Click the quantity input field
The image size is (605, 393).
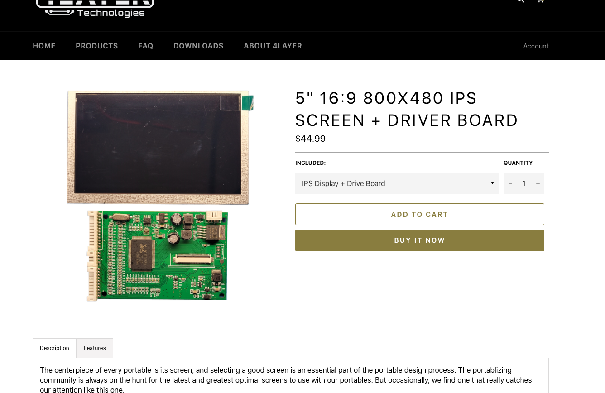(524, 183)
